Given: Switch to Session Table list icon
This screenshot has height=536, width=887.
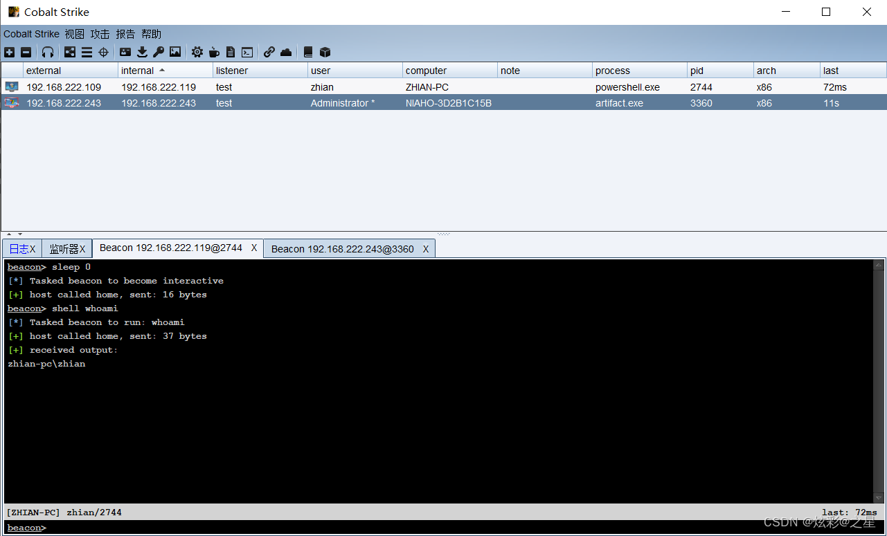Looking at the screenshot, I should click(x=87, y=52).
